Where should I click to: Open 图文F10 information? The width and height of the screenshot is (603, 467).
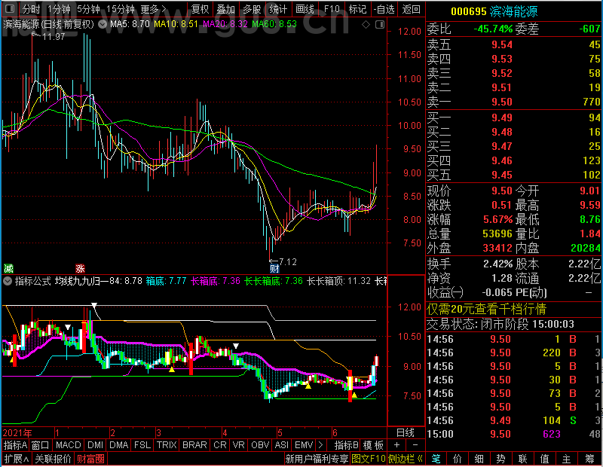point(369,459)
